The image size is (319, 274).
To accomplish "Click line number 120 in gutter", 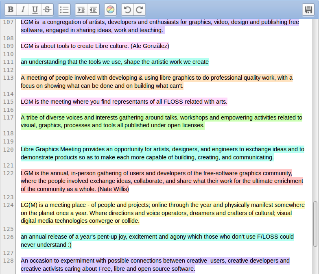I will pos(8,150).
